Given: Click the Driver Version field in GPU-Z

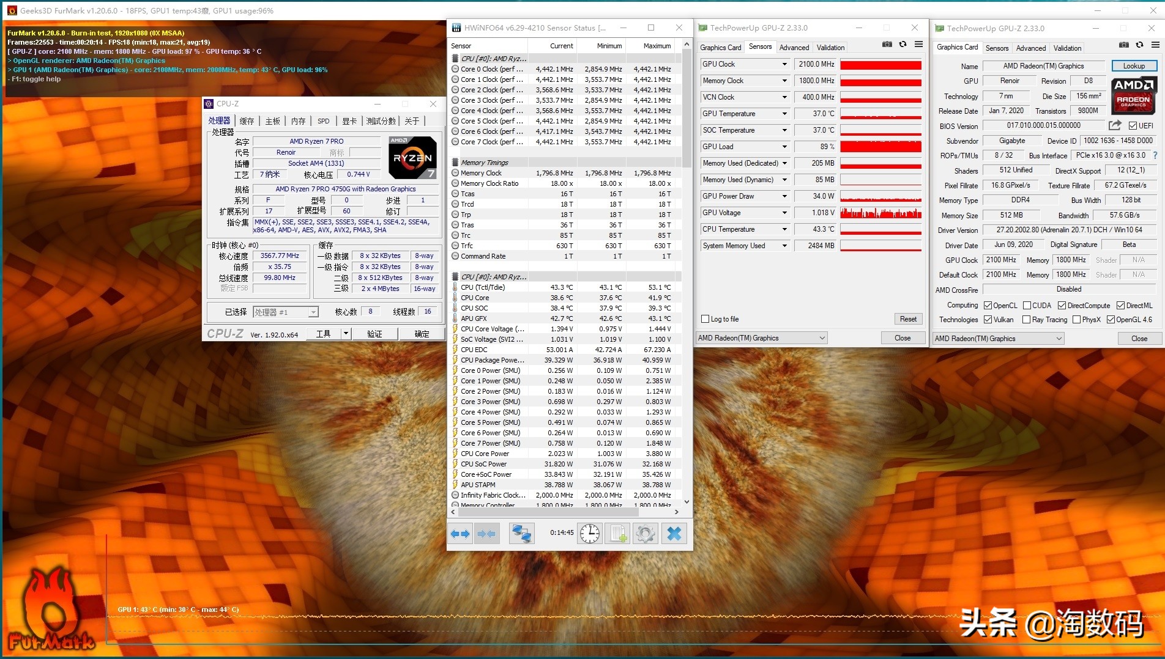Looking at the screenshot, I should pos(1068,230).
